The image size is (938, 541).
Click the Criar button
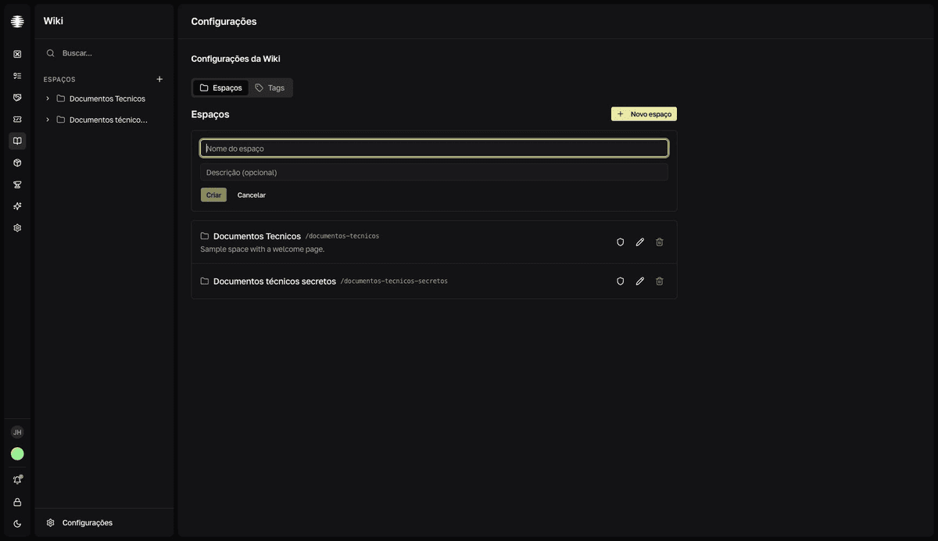pos(213,195)
